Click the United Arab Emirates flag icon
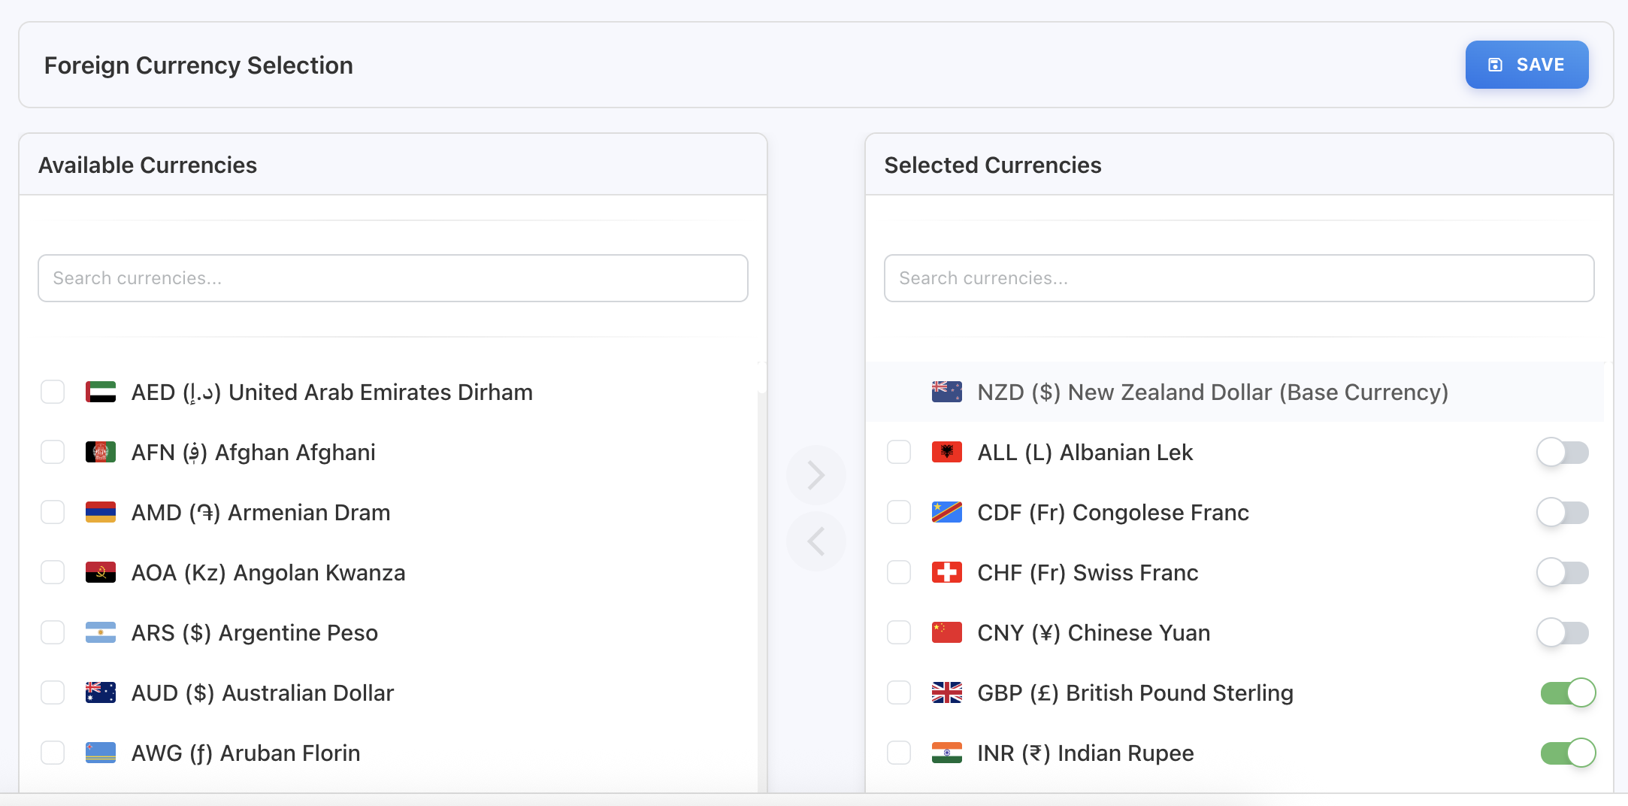The height and width of the screenshot is (806, 1628). point(101,392)
